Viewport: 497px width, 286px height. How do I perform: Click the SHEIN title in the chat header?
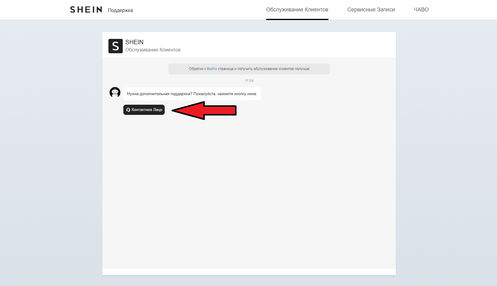point(134,42)
